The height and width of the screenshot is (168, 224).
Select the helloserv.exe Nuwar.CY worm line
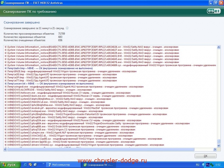67,93
